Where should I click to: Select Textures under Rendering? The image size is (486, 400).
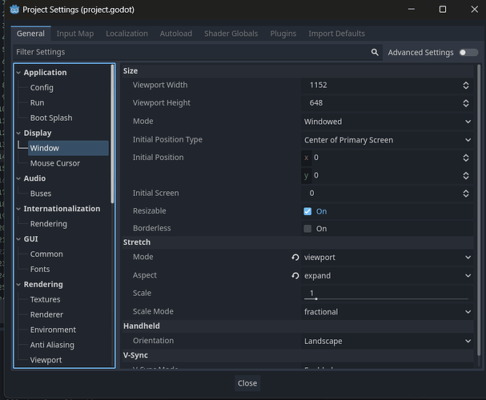(x=46, y=300)
